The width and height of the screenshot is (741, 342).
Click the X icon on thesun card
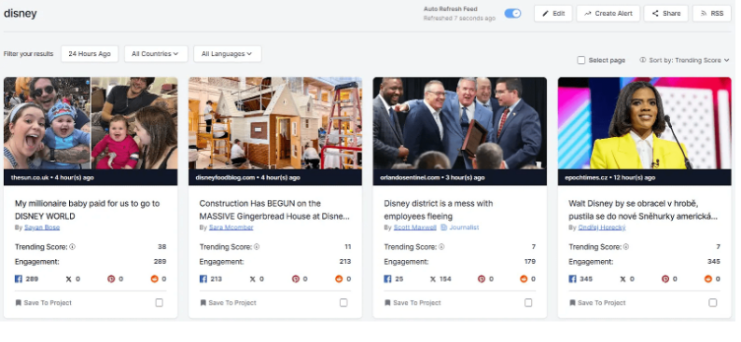point(68,279)
